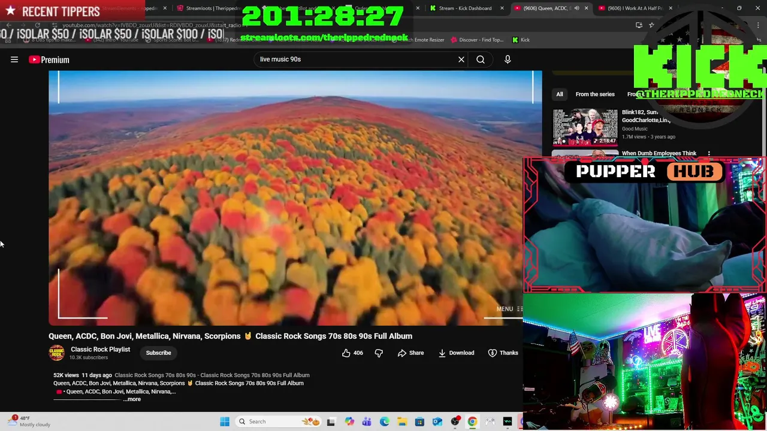Switch to Streamloots browser tab
Image resolution: width=767 pixels, height=431 pixels.
(210, 8)
